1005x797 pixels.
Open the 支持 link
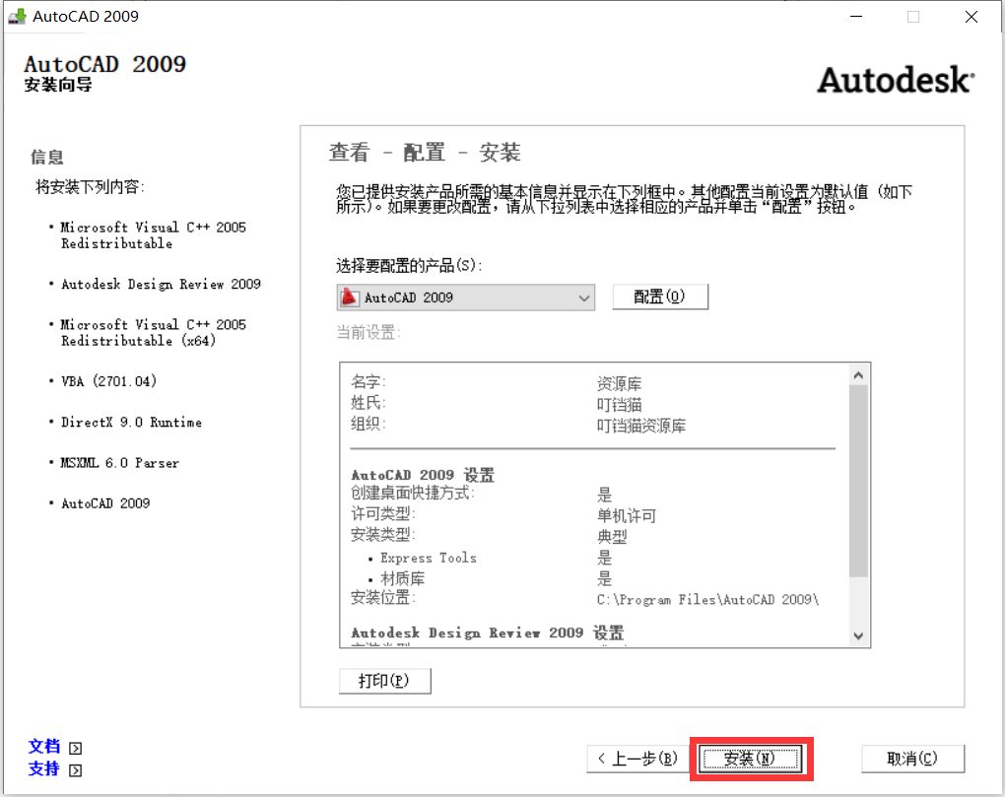[44, 768]
